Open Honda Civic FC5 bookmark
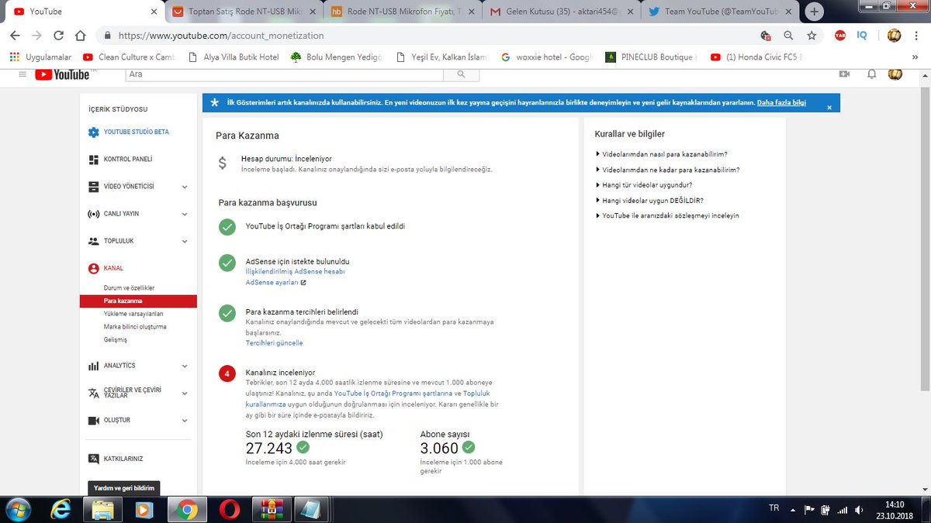This screenshot has width=931, height=523. tap(756, 57)
